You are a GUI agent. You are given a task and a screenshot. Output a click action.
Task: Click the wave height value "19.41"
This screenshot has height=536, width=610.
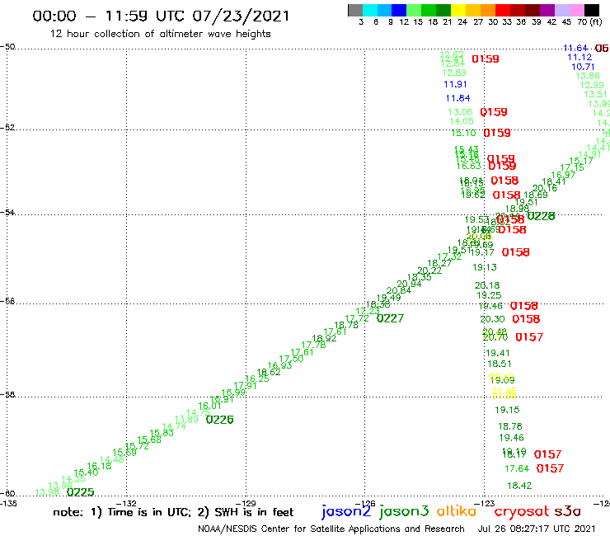click(498, 353)
